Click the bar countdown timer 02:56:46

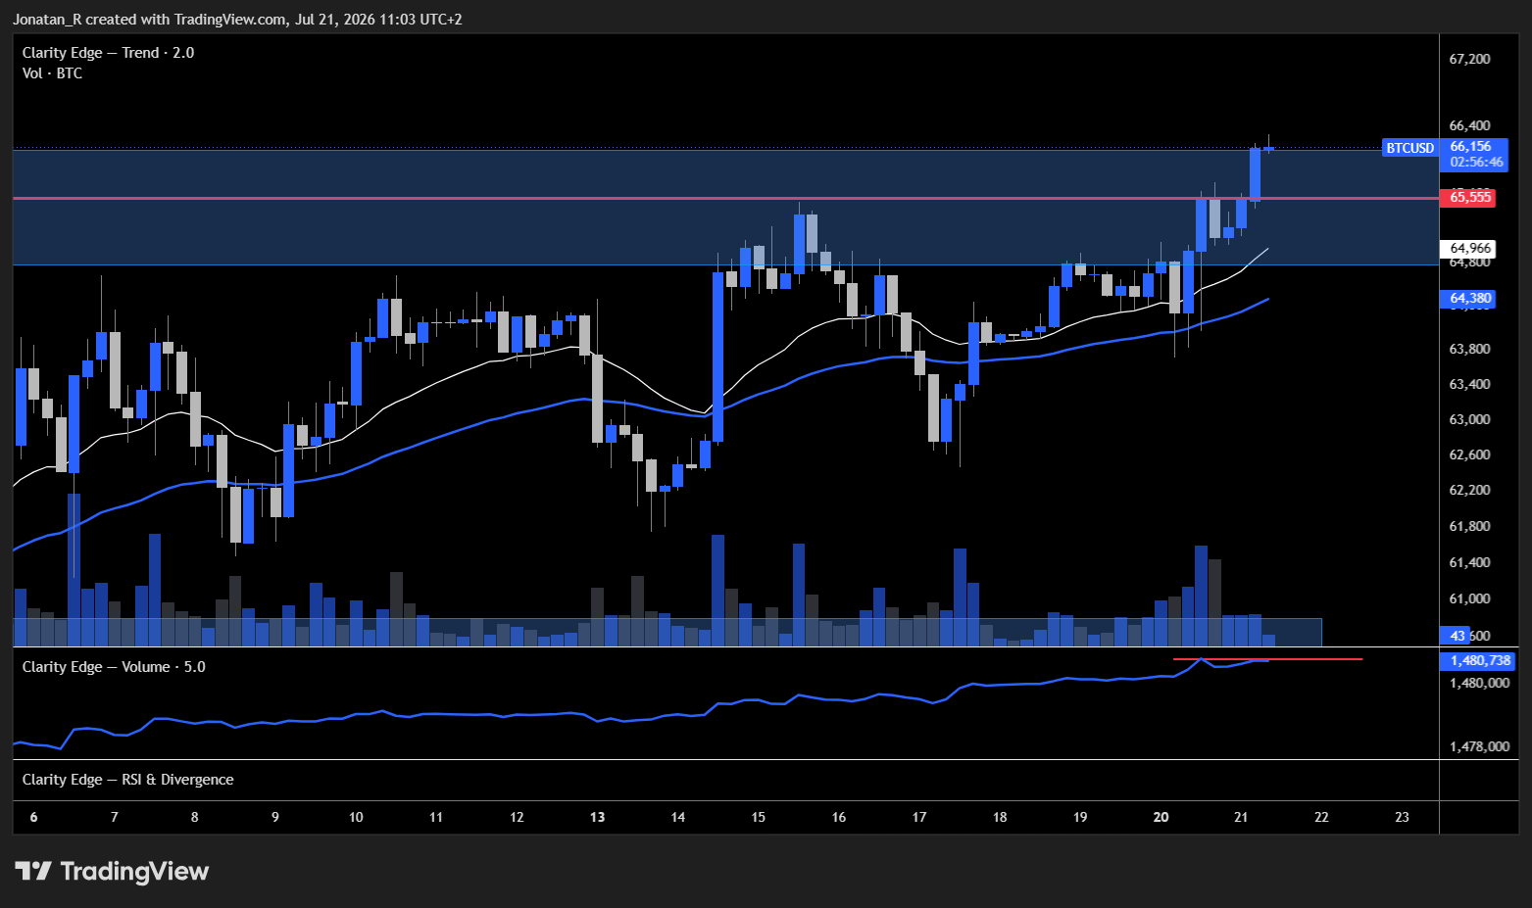[1476, 162]
